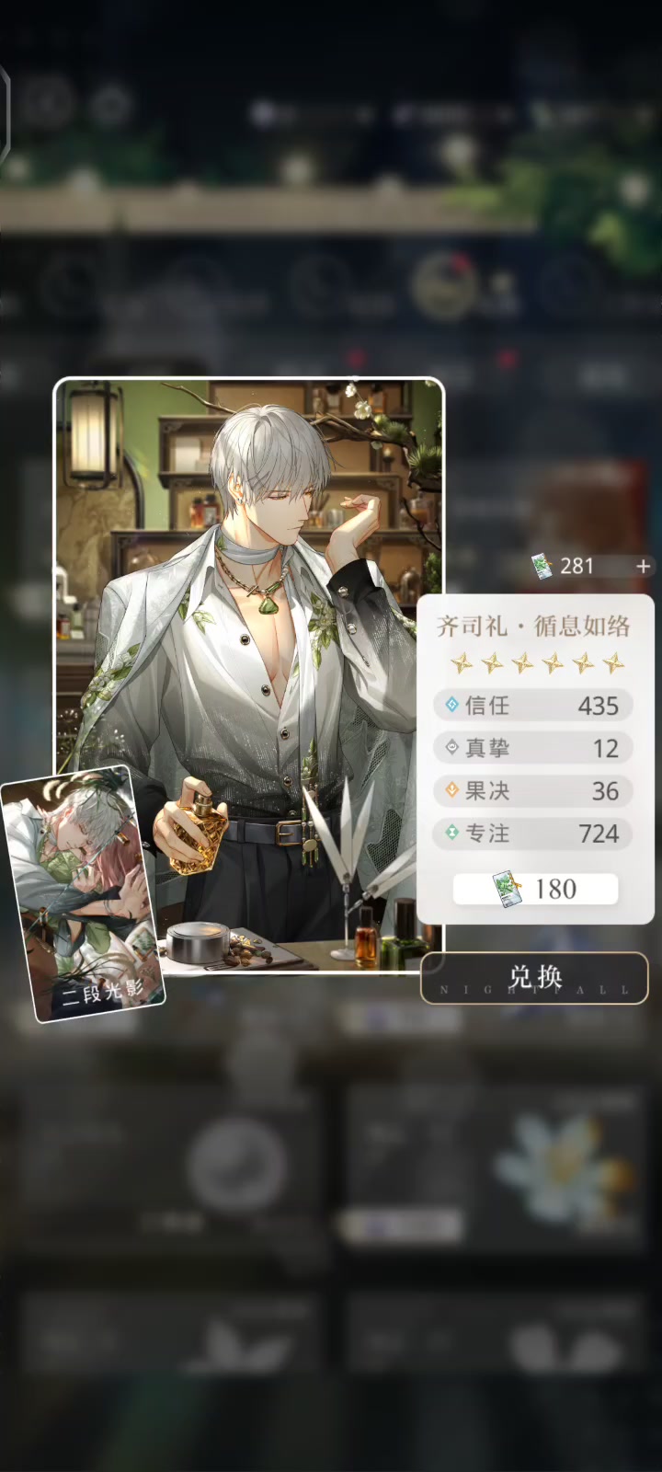
Task: Tap the card title 齐司礼·循息如络
Action: coord(533,627)
